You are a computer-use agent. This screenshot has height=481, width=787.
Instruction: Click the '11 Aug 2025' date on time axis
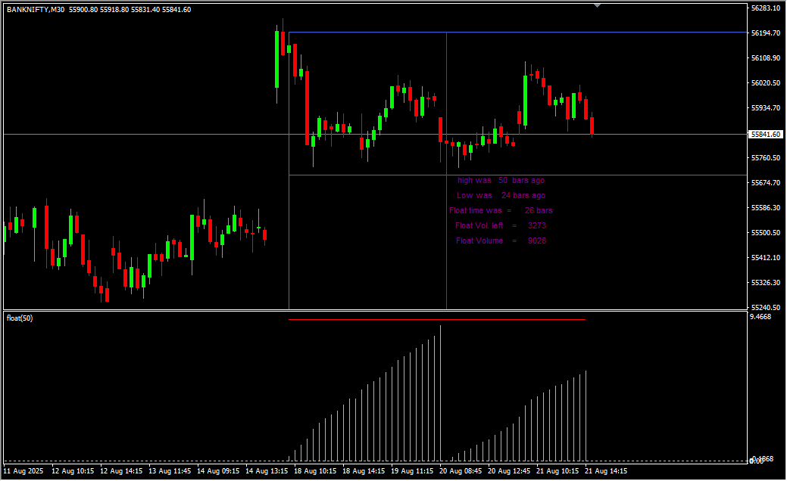[23, 470]
